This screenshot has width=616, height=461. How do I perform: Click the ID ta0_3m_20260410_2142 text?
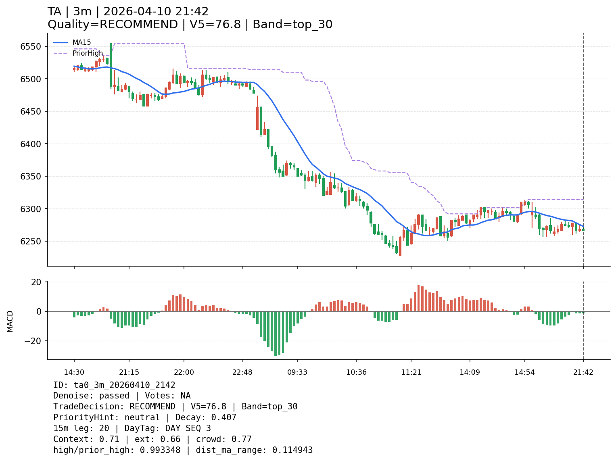[114, 385]
